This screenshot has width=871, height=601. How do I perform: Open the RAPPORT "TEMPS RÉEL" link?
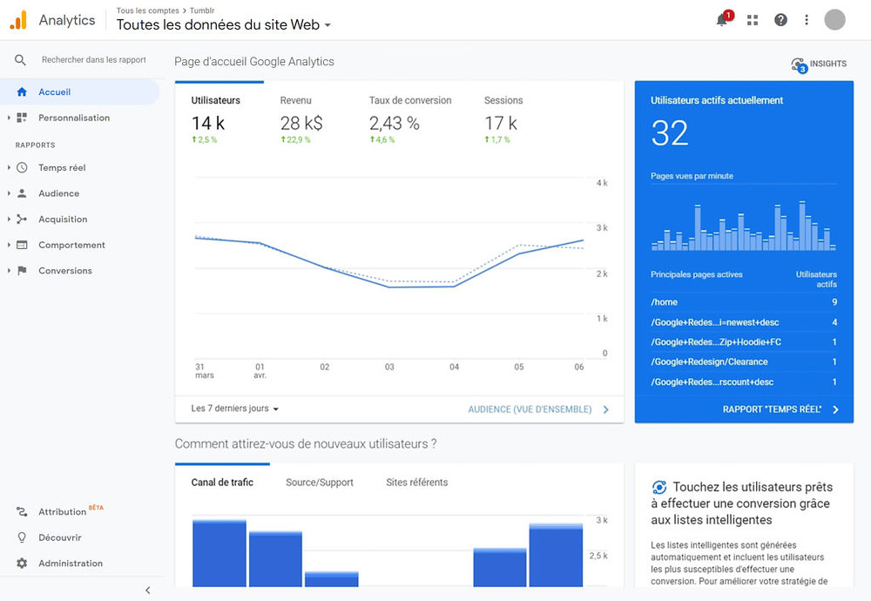tap(772, 409)
